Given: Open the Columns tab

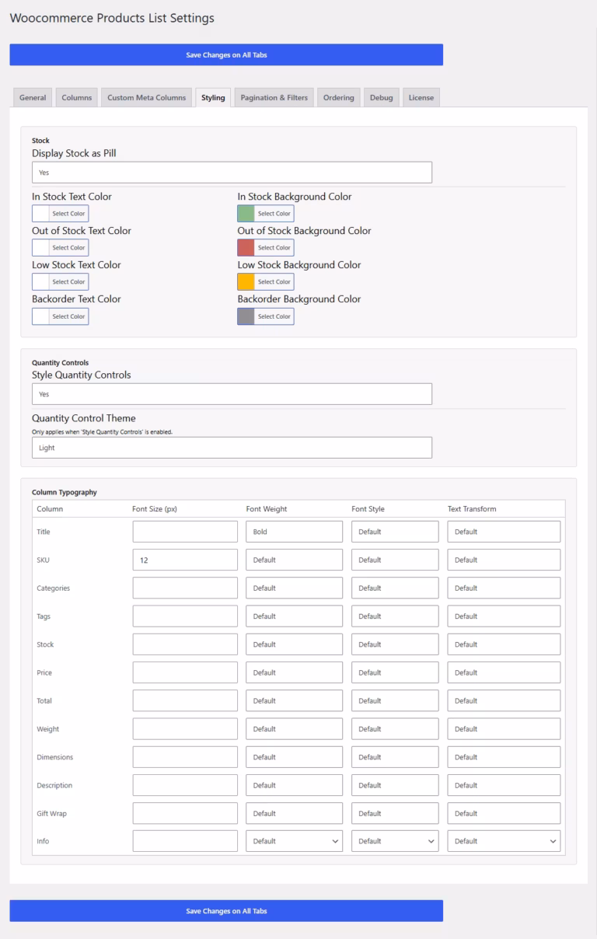Looking at the screenshot, I should [77, 98].
